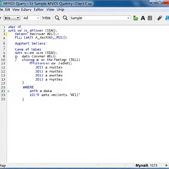Click the second magnifying glass icon
Viewport: 169px width, 169px height.
(x=65, y=18)
